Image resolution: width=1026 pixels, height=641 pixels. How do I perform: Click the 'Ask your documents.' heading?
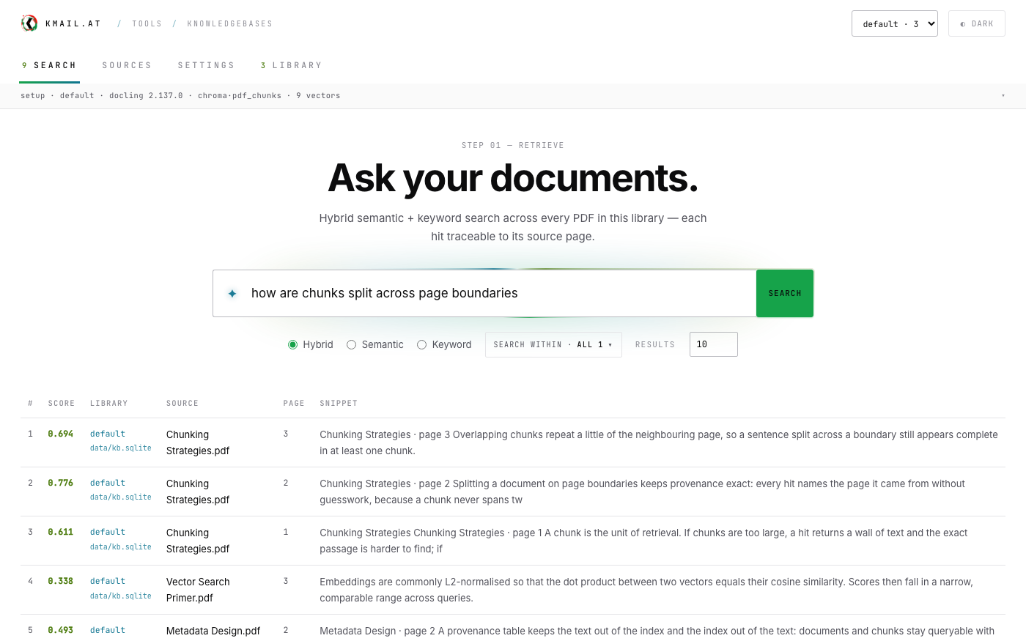[513, 178]
